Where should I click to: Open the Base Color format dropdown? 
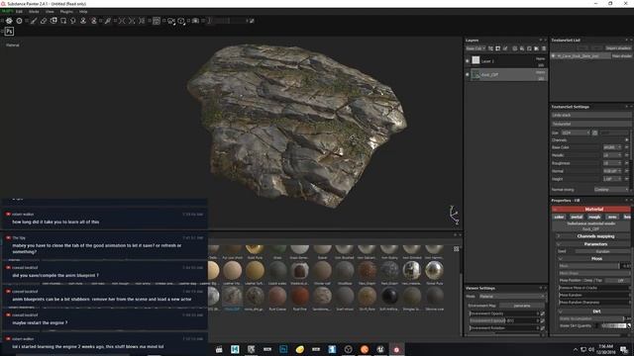[611, 147]
